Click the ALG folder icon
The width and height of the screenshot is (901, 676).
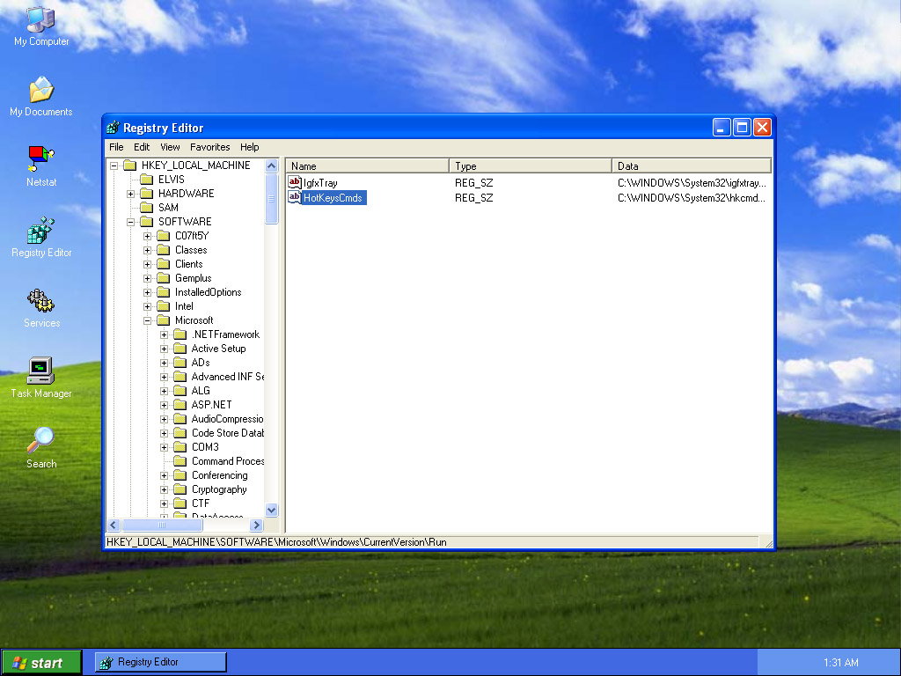pos(179,391)
